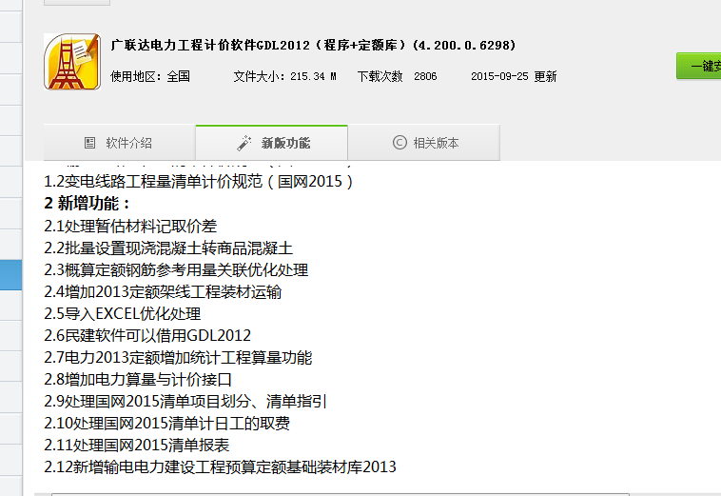Click line 1.2变电线路工程量清单计价规范
This screenshot has height=496, width=721.
[x=198, y=181]
